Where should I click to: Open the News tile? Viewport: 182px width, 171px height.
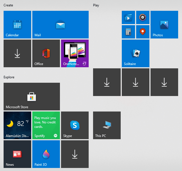click(x=17, y=154)
